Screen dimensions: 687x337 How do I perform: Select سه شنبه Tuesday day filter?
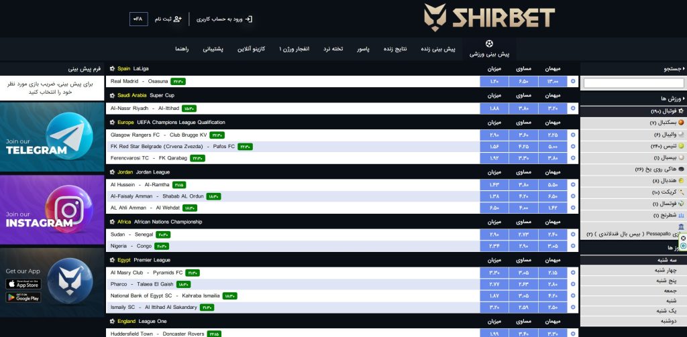[633, 260]
